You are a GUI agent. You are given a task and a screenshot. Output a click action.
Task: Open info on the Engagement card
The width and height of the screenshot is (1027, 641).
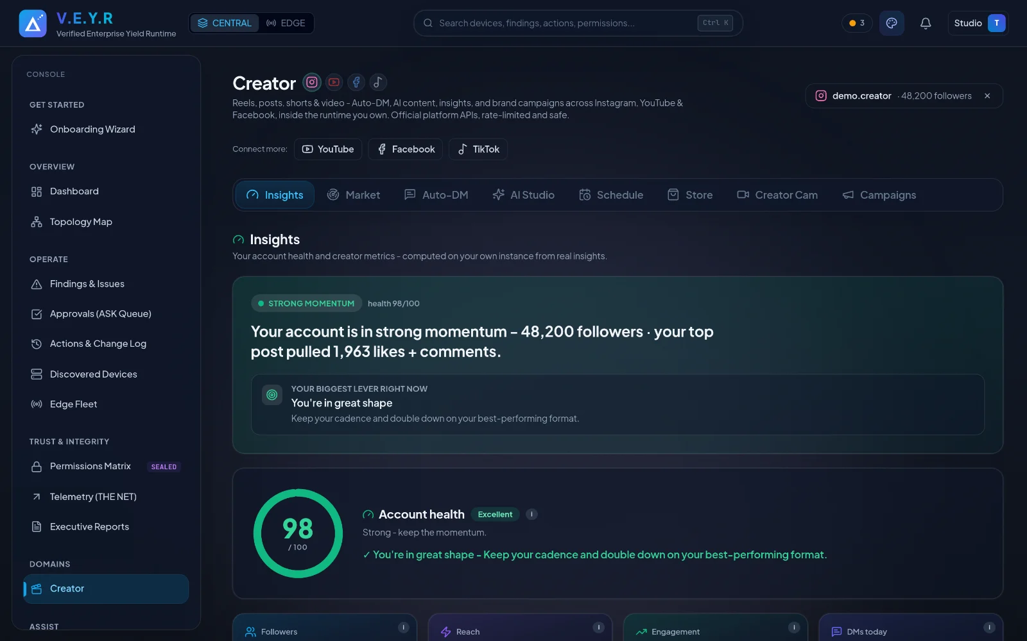tap(794, 628)
